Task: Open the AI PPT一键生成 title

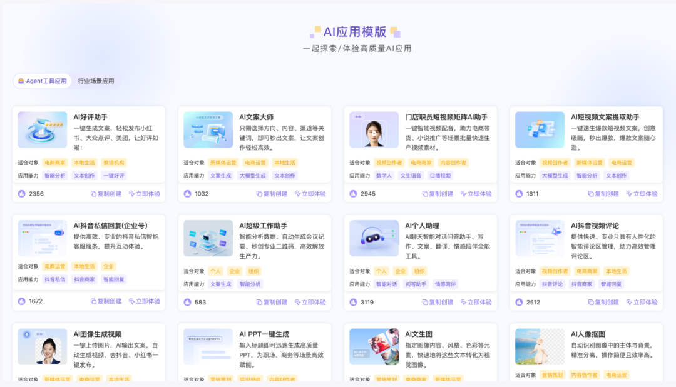Action: click(264, 334)
